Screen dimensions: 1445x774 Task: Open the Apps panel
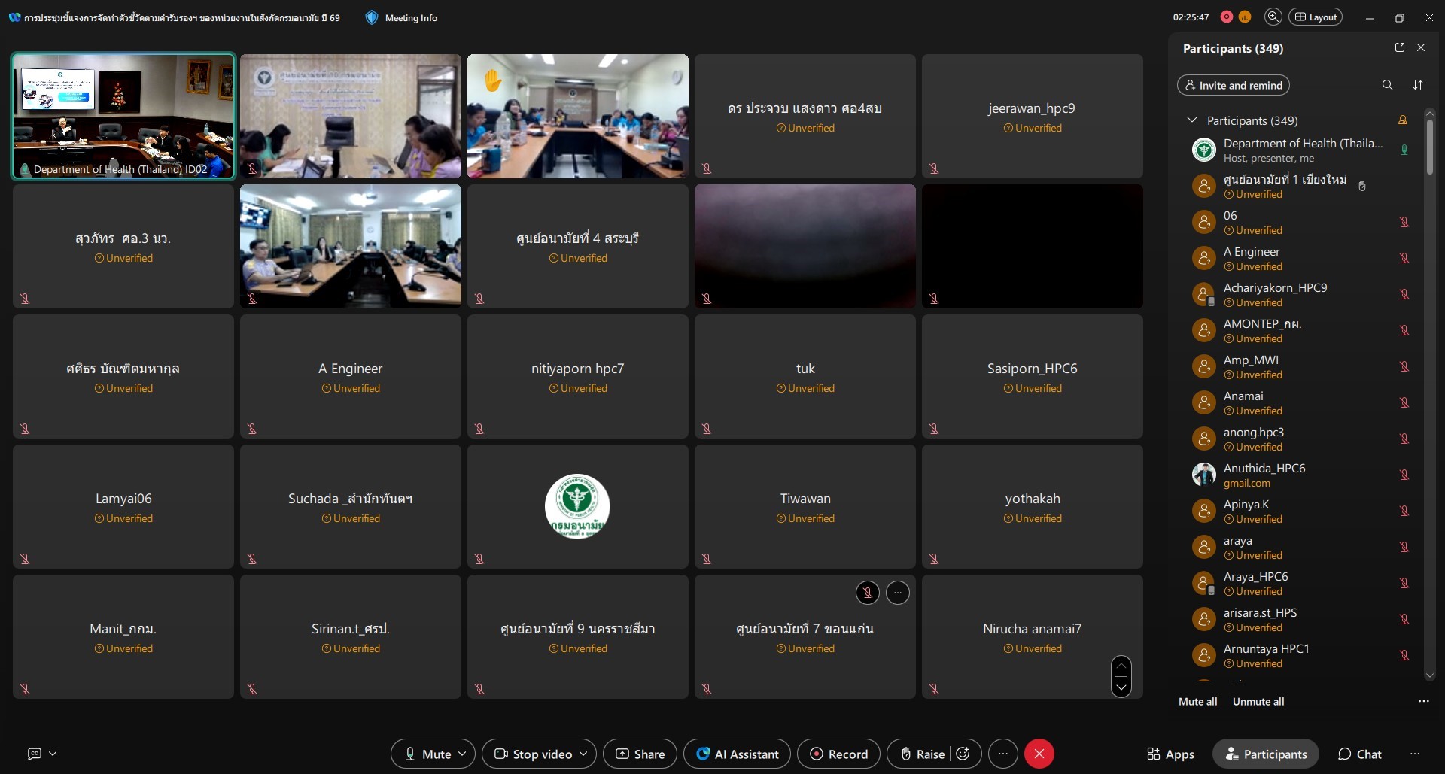tap(1170, 754)
